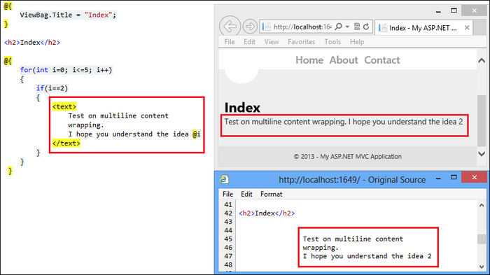Click the @i expression in the code
Screen dimensions: 490x275
coord(196,134)
